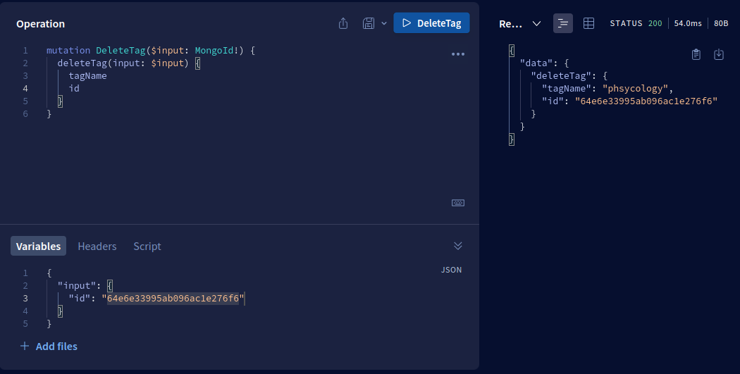This screenshot has height=374, width=740.
Task: Copy the response to clipboard
Action: [x=696, y=54]
